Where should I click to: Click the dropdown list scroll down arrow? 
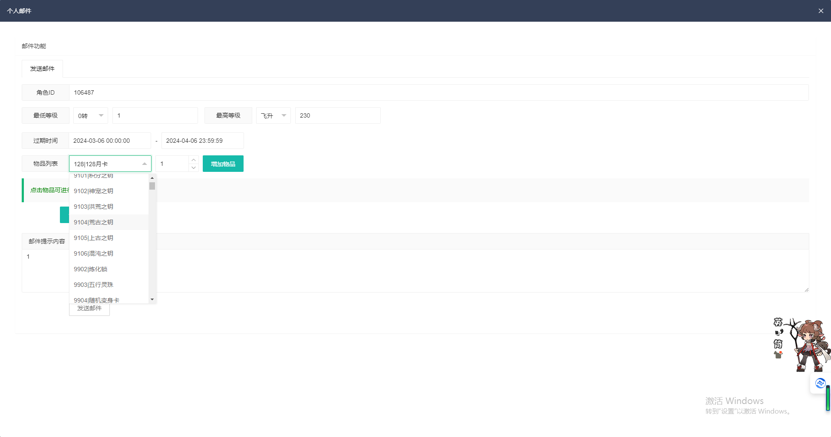pos(152,299)
